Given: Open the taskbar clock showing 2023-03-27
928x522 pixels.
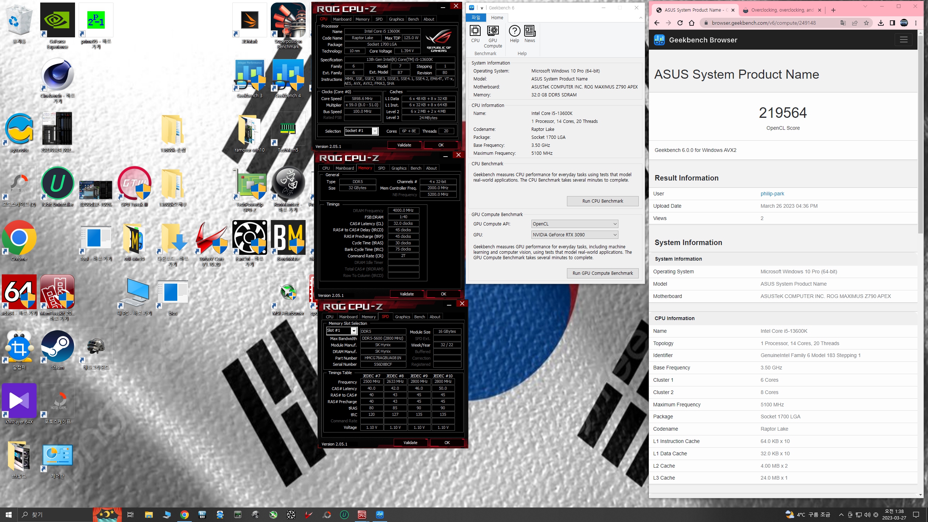Looking at the screenshot, I should [x=894, y=515].
